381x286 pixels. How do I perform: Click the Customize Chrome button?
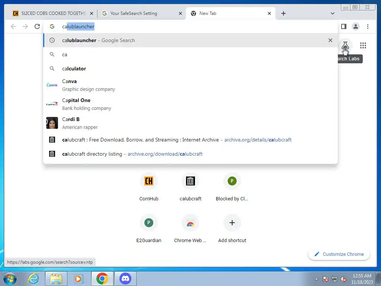[339, 254]
